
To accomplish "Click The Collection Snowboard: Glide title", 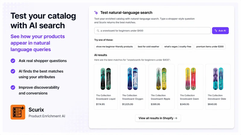I will click(217, 97).
